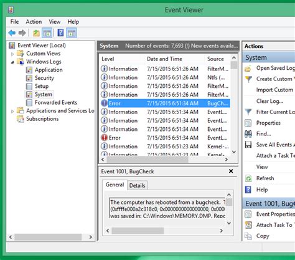Viewport: 295px width, 260px height.
Task: Select Setup log in the tree
Action: [x=42, y=86]
